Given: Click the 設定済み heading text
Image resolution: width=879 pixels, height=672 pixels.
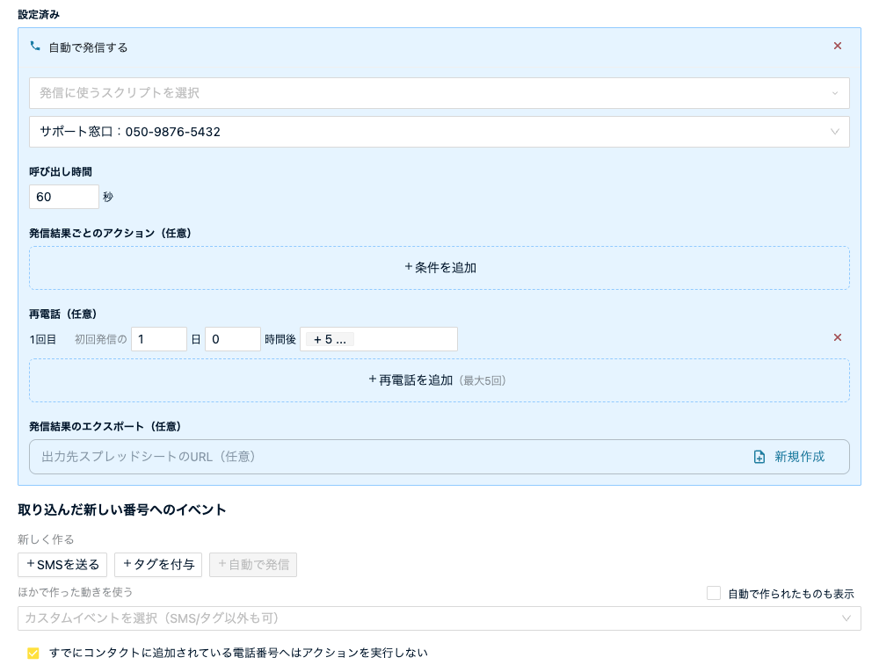Looking at the screenshot, I should (39, 15).
